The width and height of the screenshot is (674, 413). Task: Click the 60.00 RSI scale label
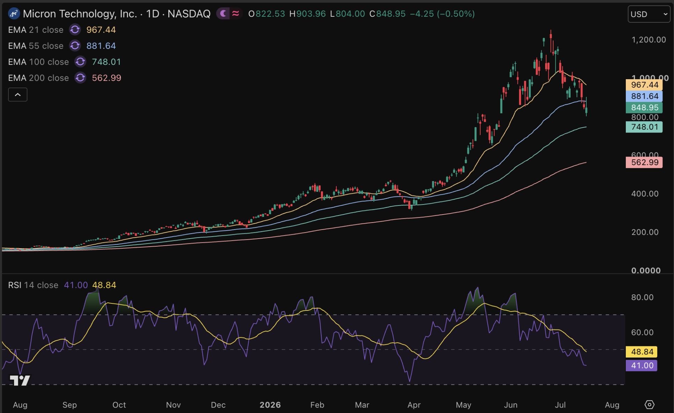pos(642,332)
